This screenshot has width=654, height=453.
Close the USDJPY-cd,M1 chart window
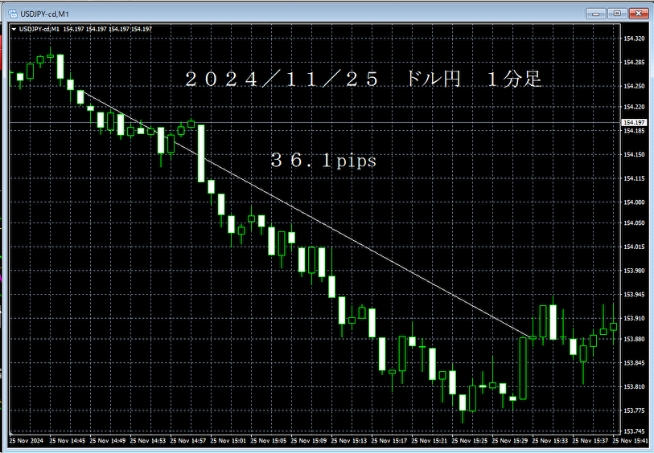638,14
